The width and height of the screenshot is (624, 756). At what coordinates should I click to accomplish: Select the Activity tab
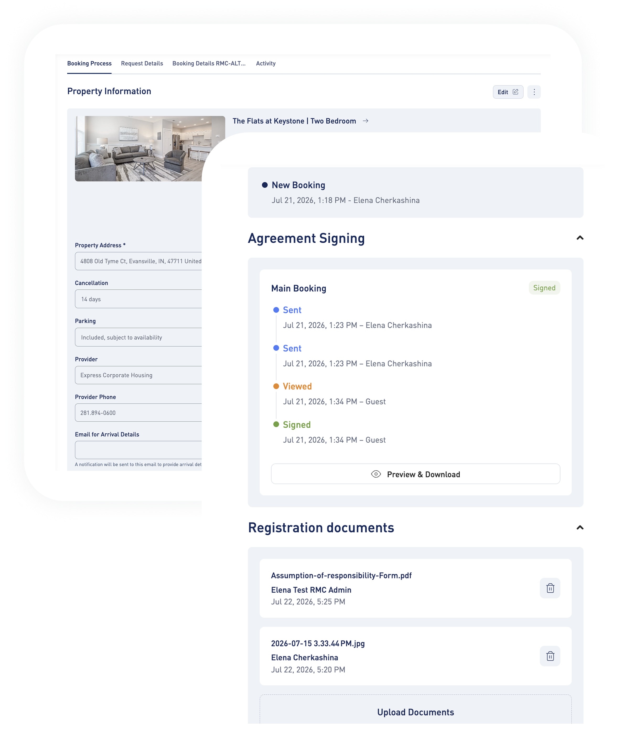pyautogui.click(x=266, y=63)
